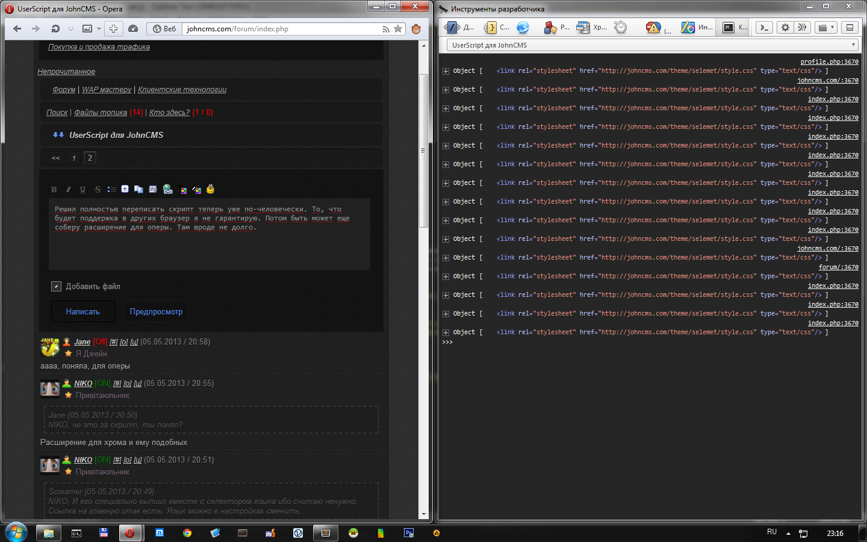Viewport: 867px width, 542px height.
Task: Toggle remote debug button in developer tools
Action: [x=802, y=27]
